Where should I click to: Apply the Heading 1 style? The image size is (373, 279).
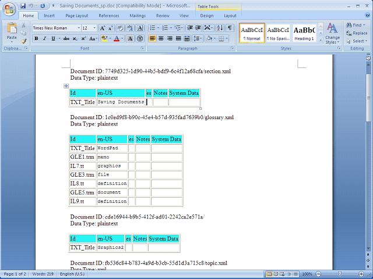coord(304,33)
